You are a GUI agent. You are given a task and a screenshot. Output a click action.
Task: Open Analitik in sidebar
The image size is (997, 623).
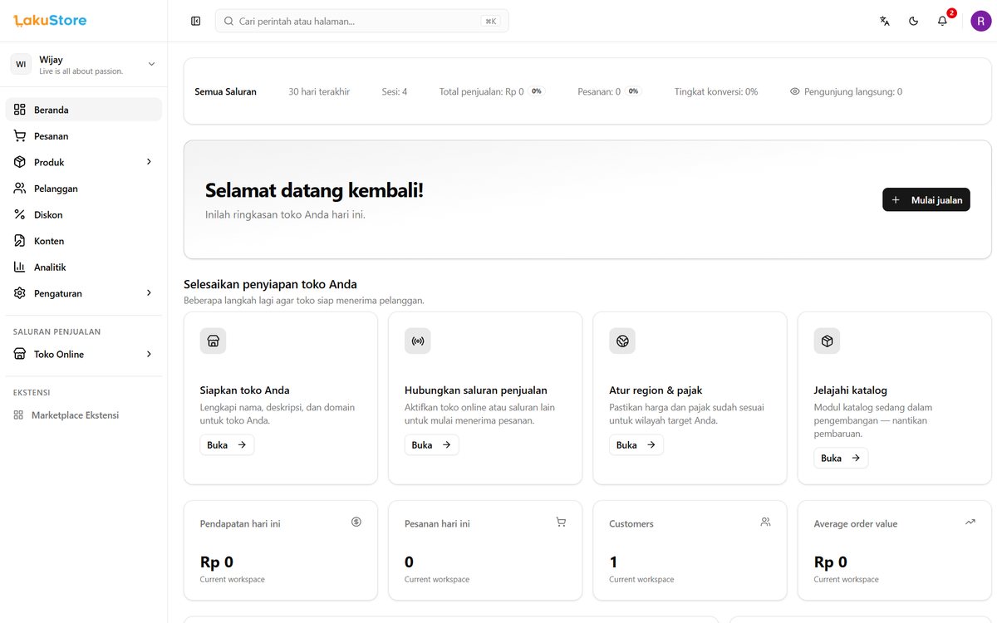pos(84,267)
